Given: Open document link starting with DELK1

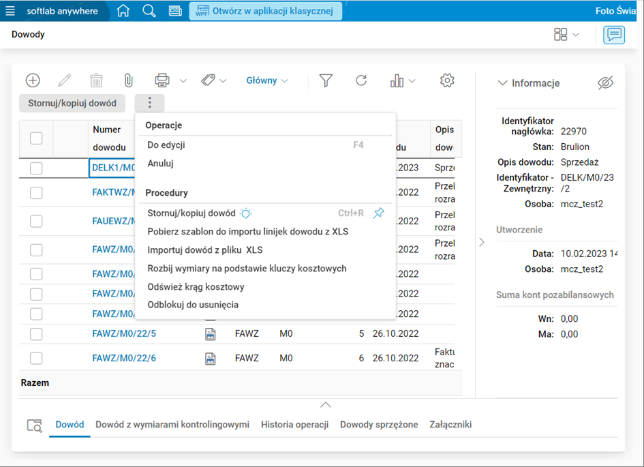Looking at the screenshot, I should [113, 168].
